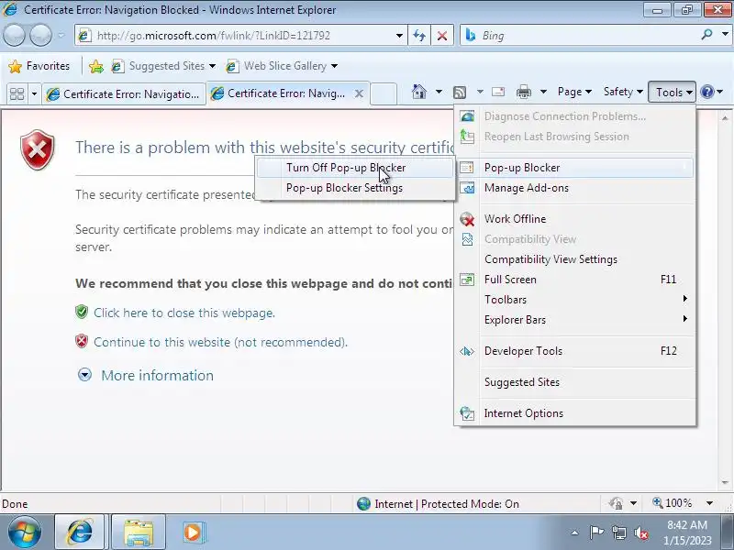The width and height of the screenshot is (734, 550).
Task: Click the Favorites button label
Action: coord(48,66)
